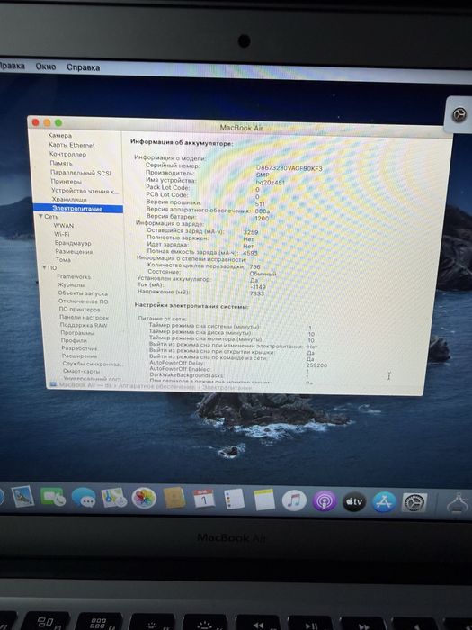Launch the Photos app in Dock
This screenshot has height=630, width=472.
click(144, 499)
